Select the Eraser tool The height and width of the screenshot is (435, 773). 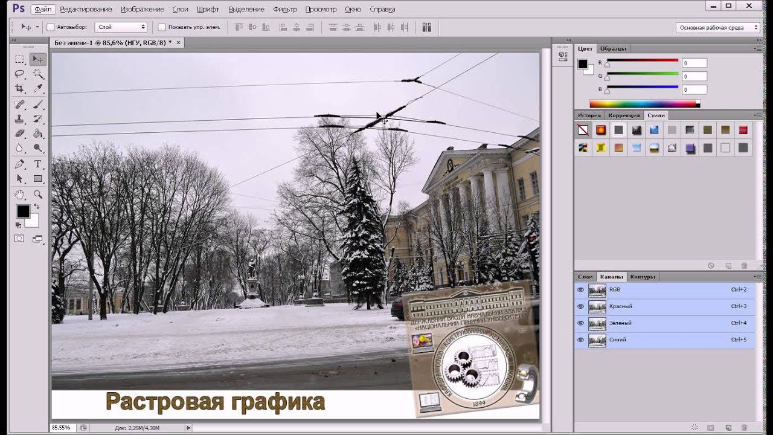coord(19,134)
